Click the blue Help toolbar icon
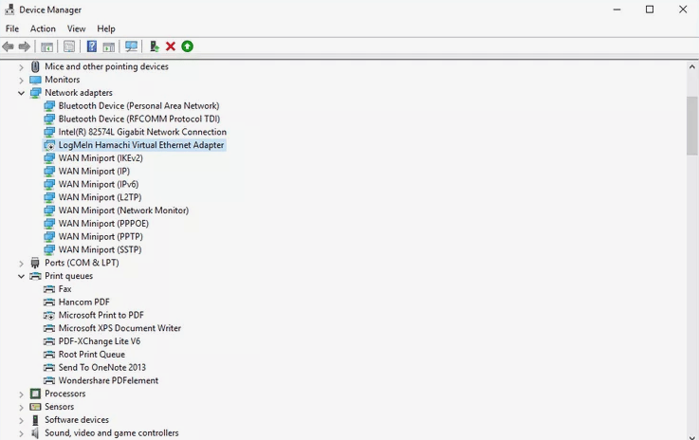699x440 pixels. pyautogui.click(x=92, y=46)
